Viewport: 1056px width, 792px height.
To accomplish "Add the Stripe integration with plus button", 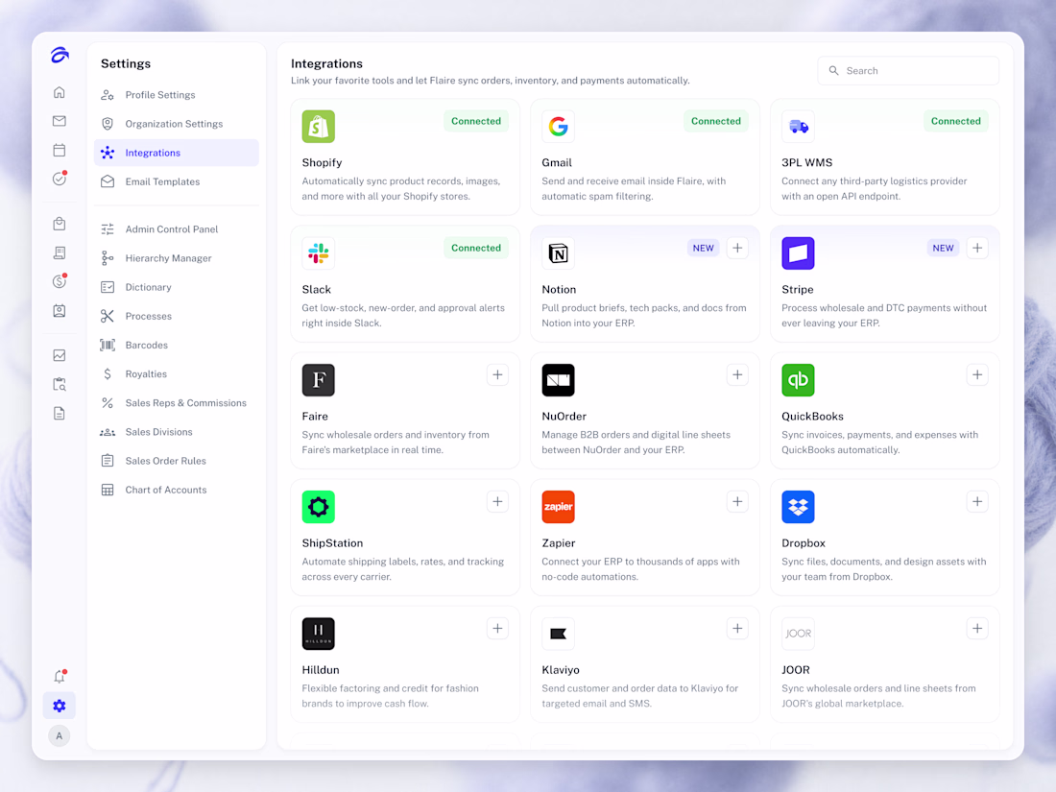I will click(977, 248).
